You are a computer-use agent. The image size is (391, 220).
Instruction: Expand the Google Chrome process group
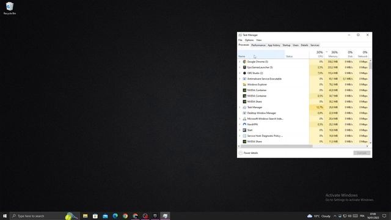pos(239,62)
